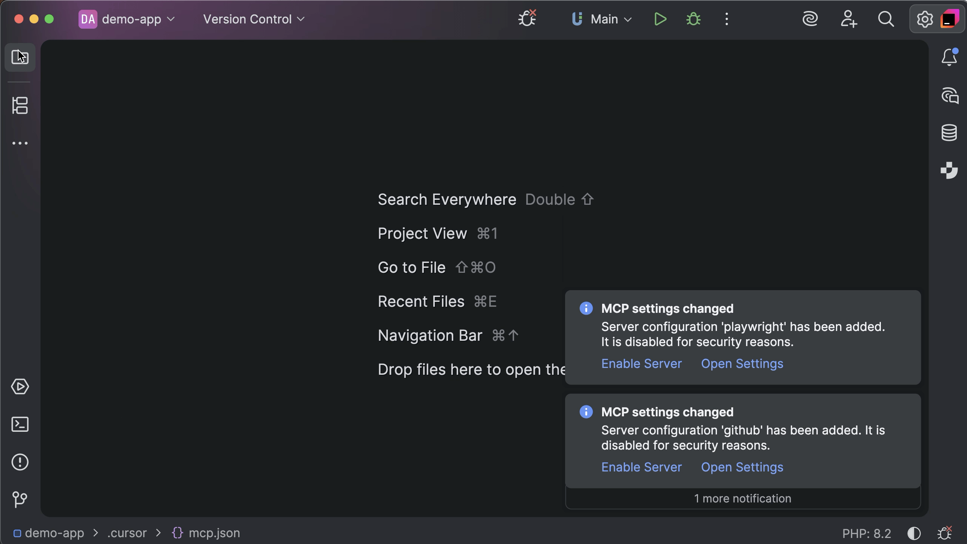Viewport: 967px width, 544px height.
Task: Open the Version Control widget
Action: point(253,19)
